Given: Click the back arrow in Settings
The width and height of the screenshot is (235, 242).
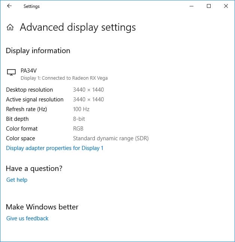Looking at the screenshot, I should (9, 6).
